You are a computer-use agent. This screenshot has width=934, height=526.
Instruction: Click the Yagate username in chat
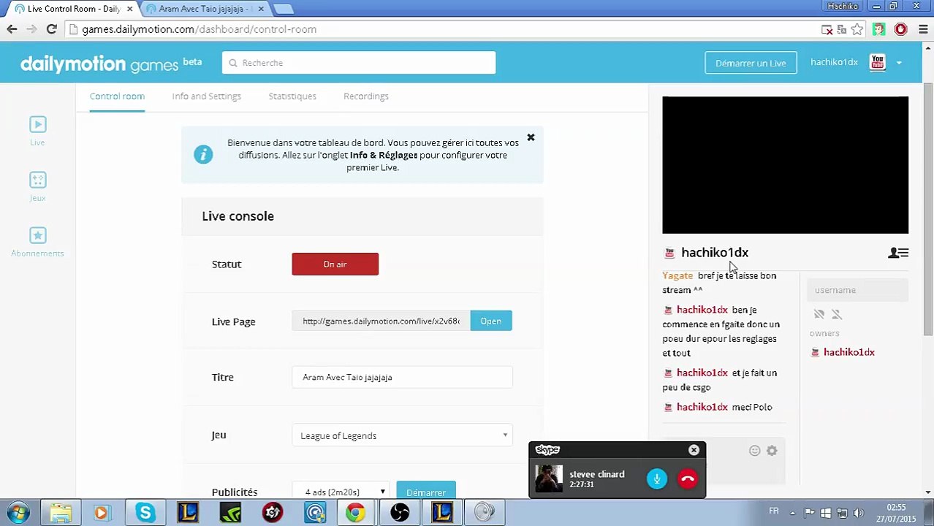pos(677,275)
